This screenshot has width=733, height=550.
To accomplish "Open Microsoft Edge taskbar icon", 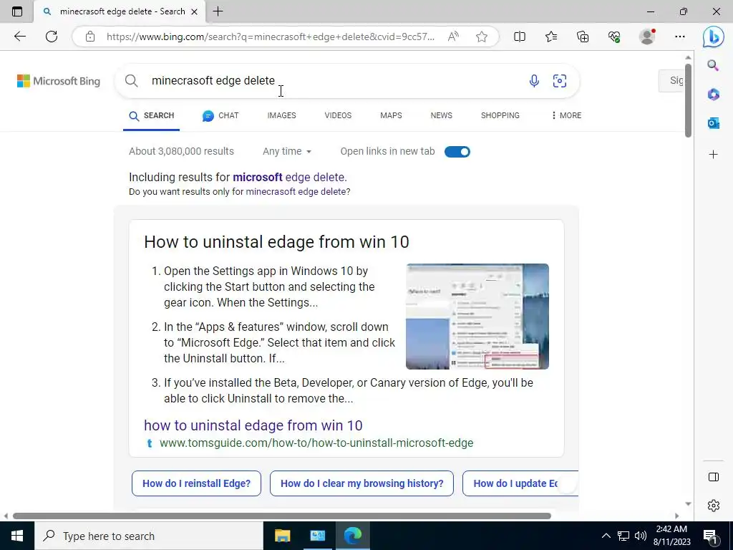I will pyautogui.click(x=352, y=536).
